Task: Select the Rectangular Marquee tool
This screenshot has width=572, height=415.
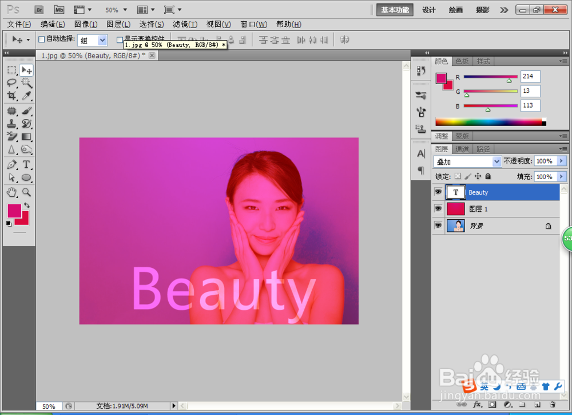Action: tap(11, 70)
